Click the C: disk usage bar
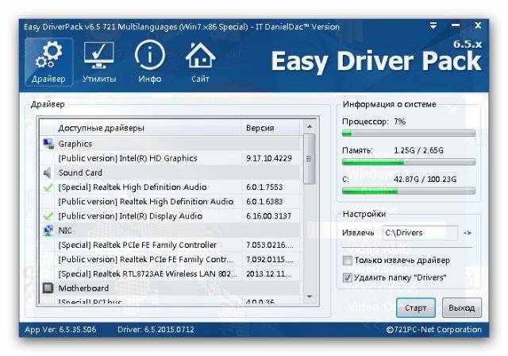 (409, 191)
